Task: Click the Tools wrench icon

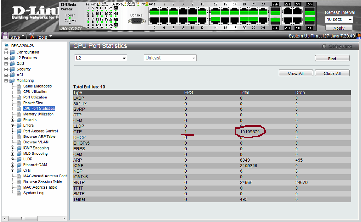Action: coord(32,36)
